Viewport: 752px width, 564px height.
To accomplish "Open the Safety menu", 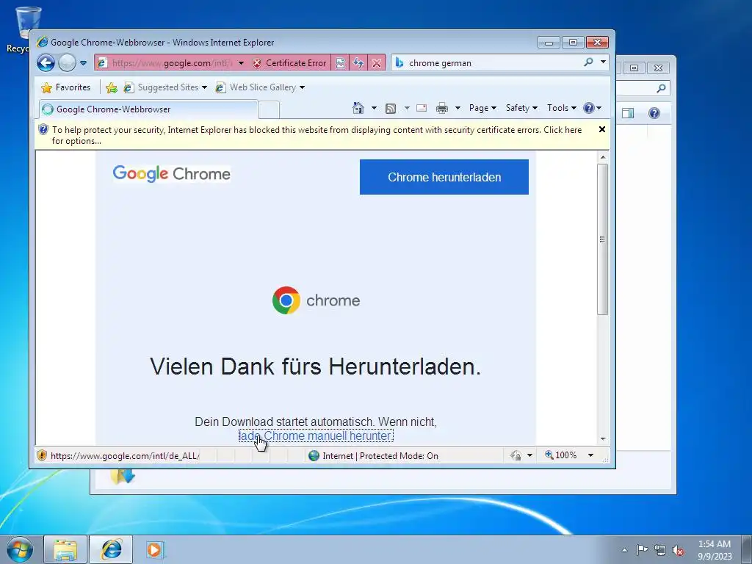I will tap(522, 108).
